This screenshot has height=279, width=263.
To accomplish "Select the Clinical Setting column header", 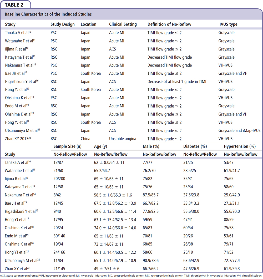I will click(x=123, y=24).
